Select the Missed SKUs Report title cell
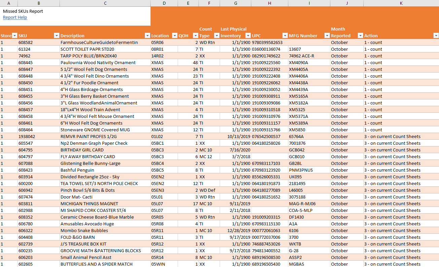Screen dimensions: 439x267 (23, 11)
